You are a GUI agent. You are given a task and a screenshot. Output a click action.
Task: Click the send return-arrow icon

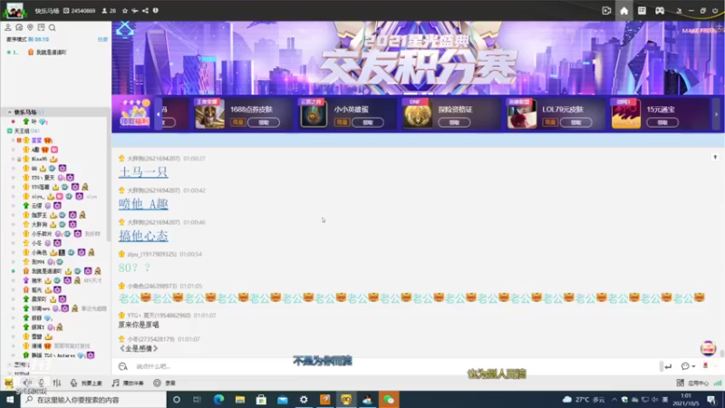coord(668,366)
